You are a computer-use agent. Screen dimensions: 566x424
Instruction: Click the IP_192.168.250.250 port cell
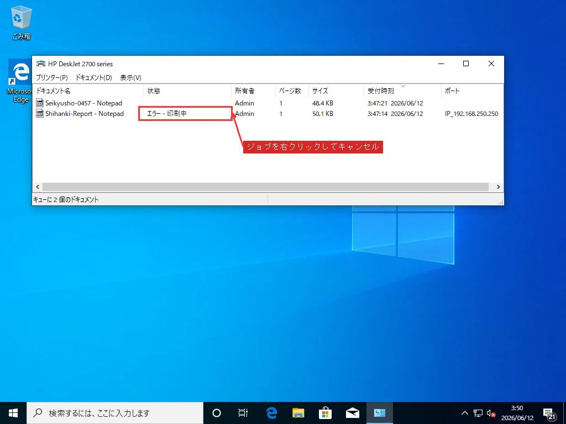click(x=471, y=114)
